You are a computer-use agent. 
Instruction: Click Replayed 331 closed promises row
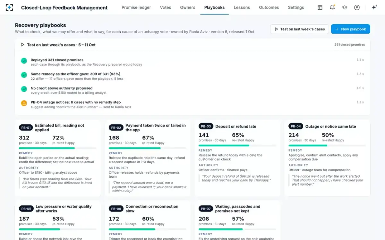pyautogui.click(x=193, y=62)
